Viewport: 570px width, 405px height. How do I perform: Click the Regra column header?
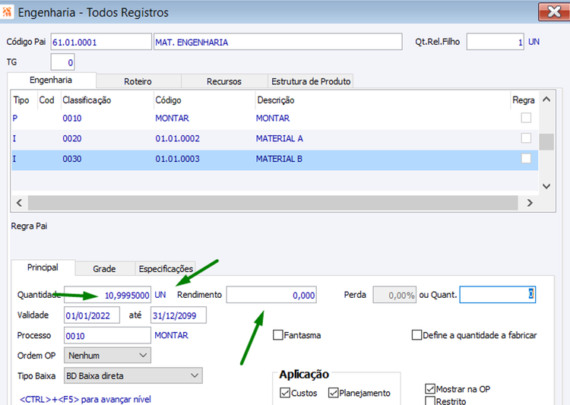[523, 100]
